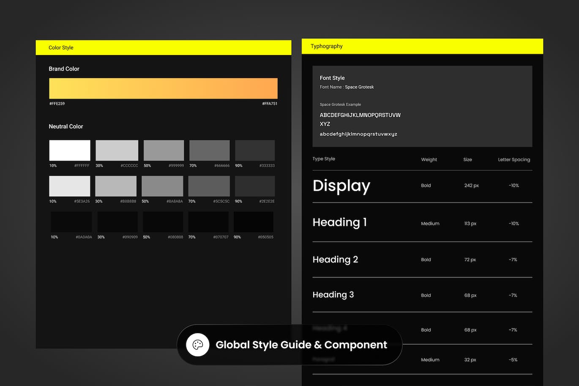
Task: Click the Display type style sample
Action: tap(341, 186)
